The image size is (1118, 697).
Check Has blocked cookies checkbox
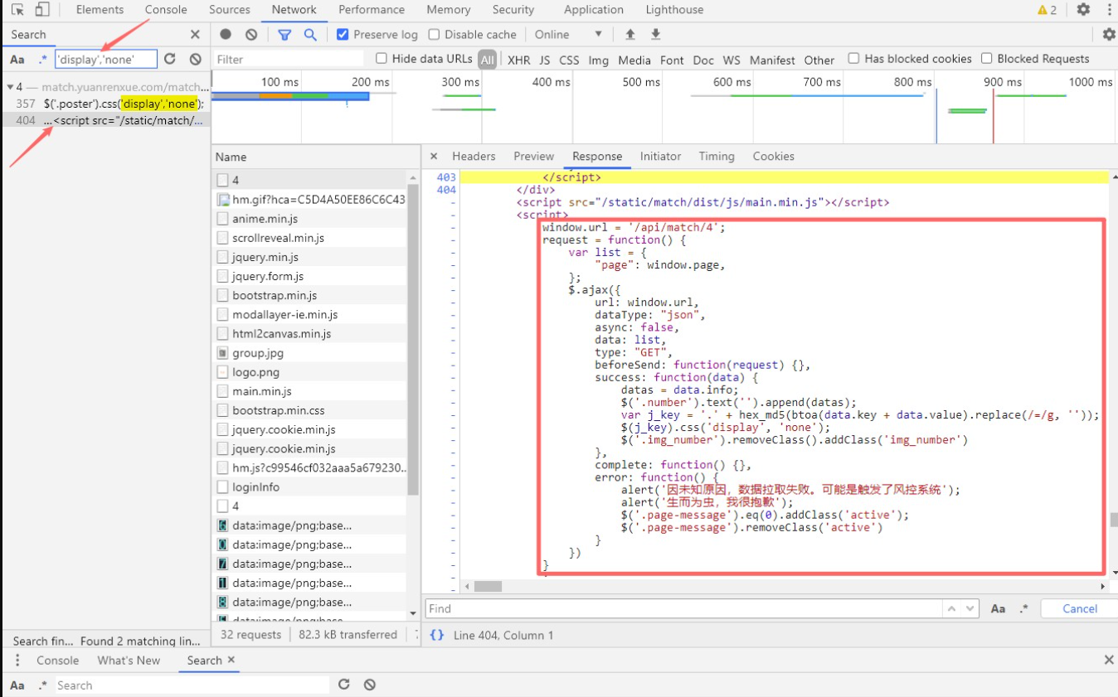[x=853, y=58]
